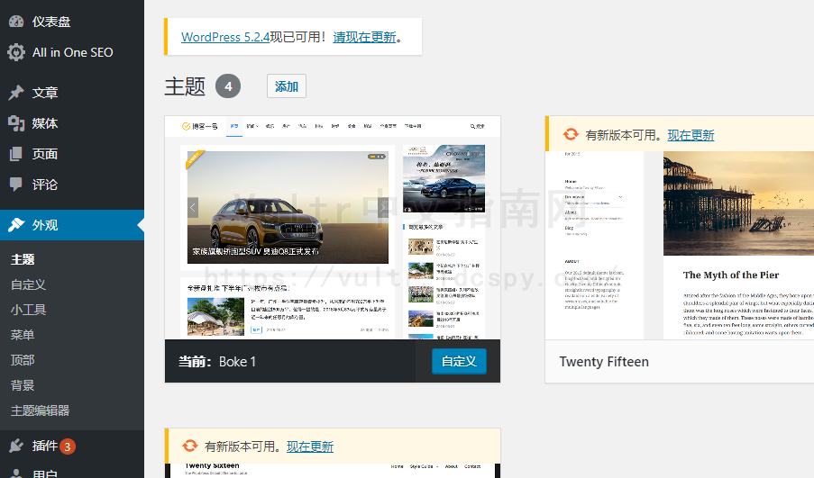Open the 菜单 menus submenu
Viewport: 814px width, 478px height.
pos(23,335)
